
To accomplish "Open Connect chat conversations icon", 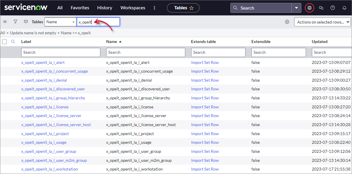I will [321, 8].
